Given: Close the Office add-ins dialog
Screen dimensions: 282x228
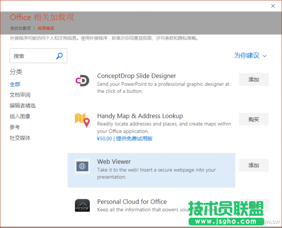Looking at the screenshot, I should pyautogui.click(x=273, y=6).
